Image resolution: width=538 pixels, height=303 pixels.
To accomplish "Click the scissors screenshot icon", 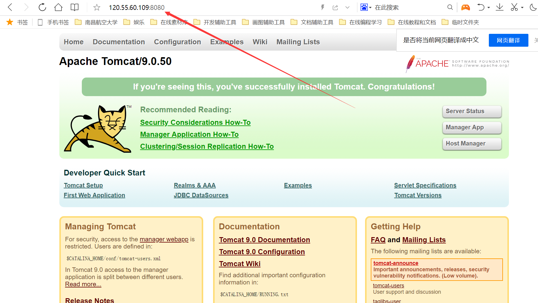I will (x=514, y=7).
